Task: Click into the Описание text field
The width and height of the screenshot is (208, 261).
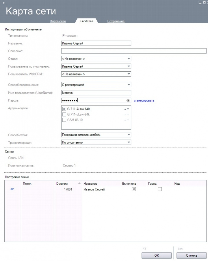Action: point(134,51)
